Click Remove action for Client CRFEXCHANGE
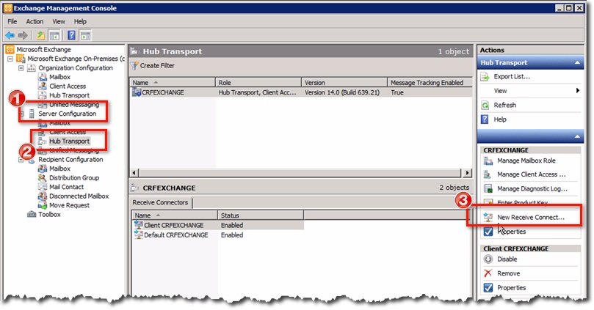The width and height of the screenshot is (594, 310). click(508, 273)
